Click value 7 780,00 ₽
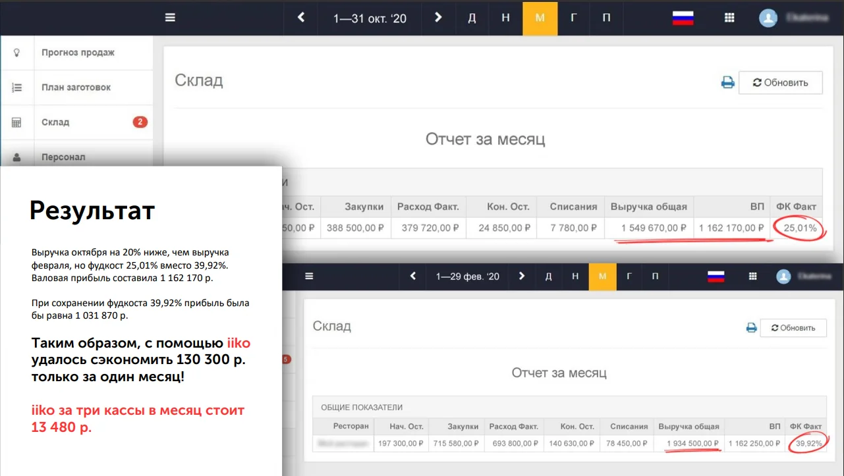 click(x=574, y=228)
